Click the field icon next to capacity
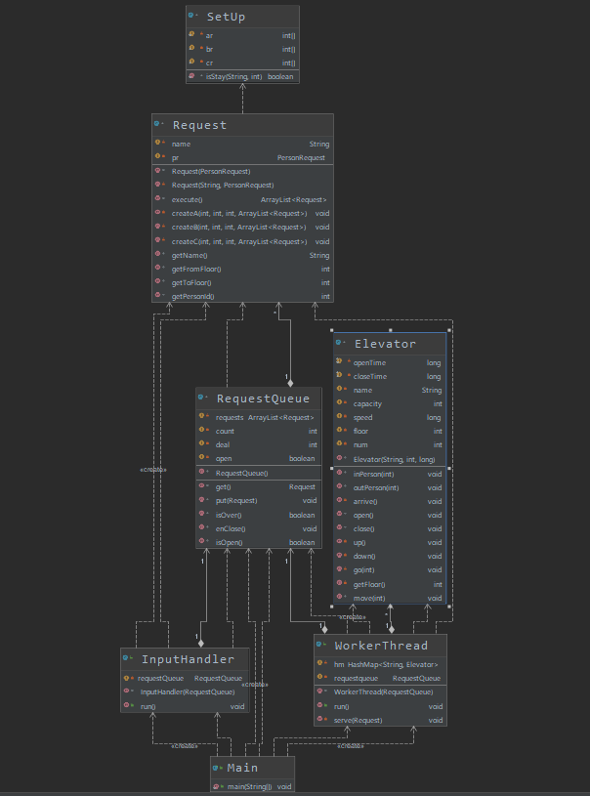The height and width of the screenshot is (796, 590). coord(340,403)
